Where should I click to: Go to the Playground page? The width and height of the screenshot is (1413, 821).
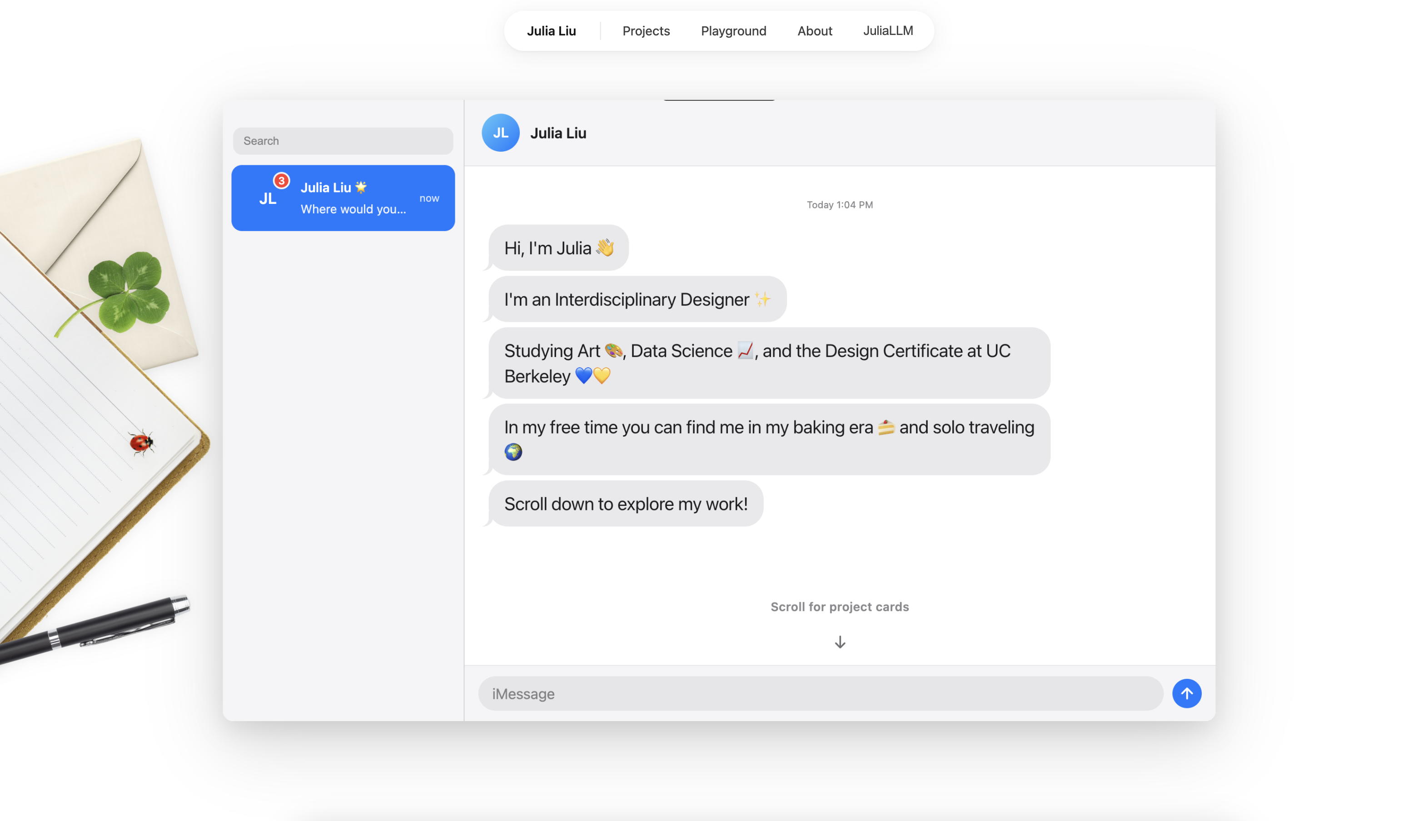(733, 31)
